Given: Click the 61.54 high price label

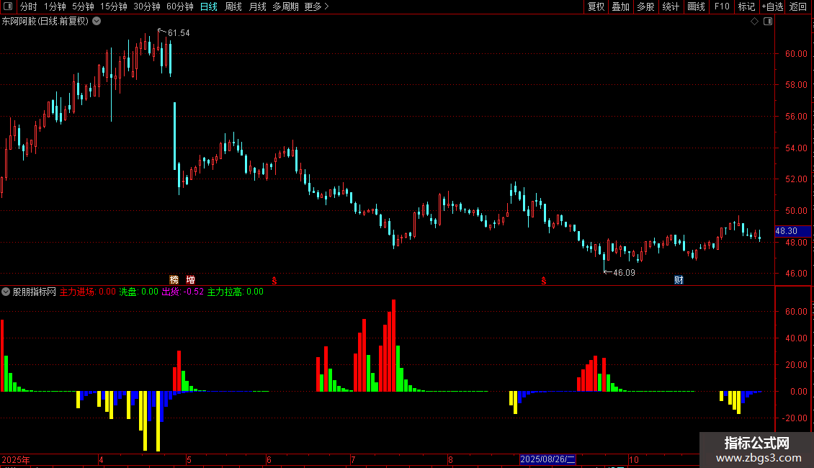Looking at the screenshot, I should pos(179,32).
